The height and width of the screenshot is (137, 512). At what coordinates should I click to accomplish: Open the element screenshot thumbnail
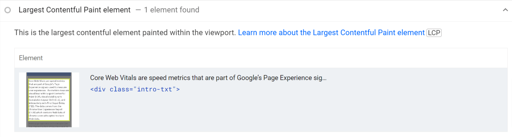(49, 100)
